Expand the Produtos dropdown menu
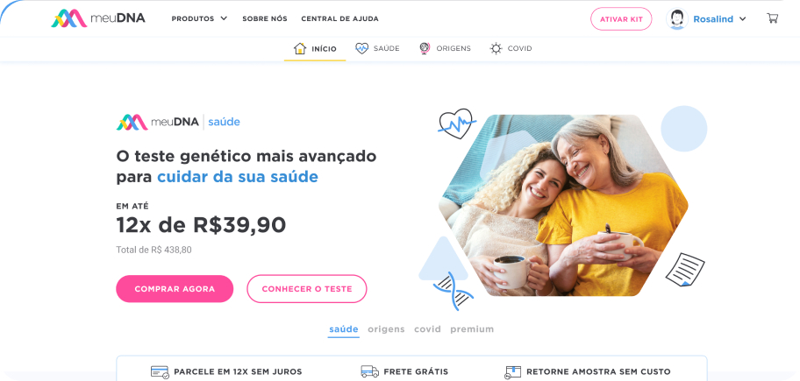 [199, 18]
